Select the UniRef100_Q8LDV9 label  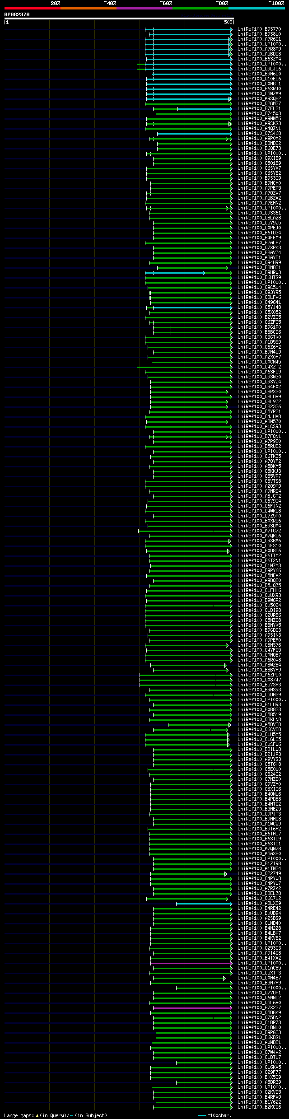(x=259, y=397)
